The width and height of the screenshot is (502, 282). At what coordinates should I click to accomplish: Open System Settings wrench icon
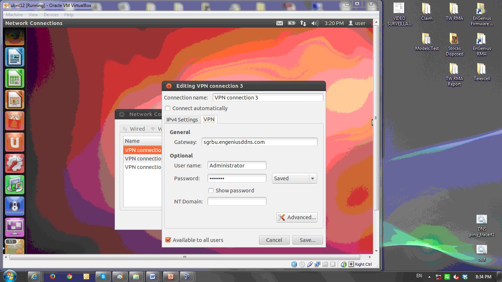tap(15, 163)
